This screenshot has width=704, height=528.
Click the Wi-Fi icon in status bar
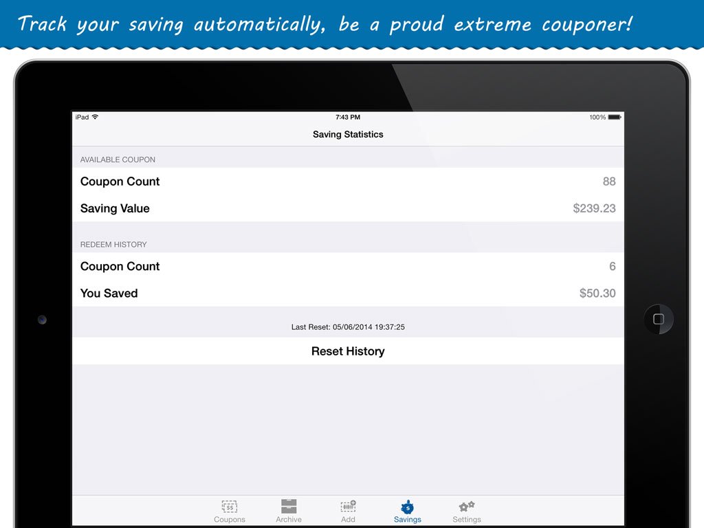click(x=95, y=118)
